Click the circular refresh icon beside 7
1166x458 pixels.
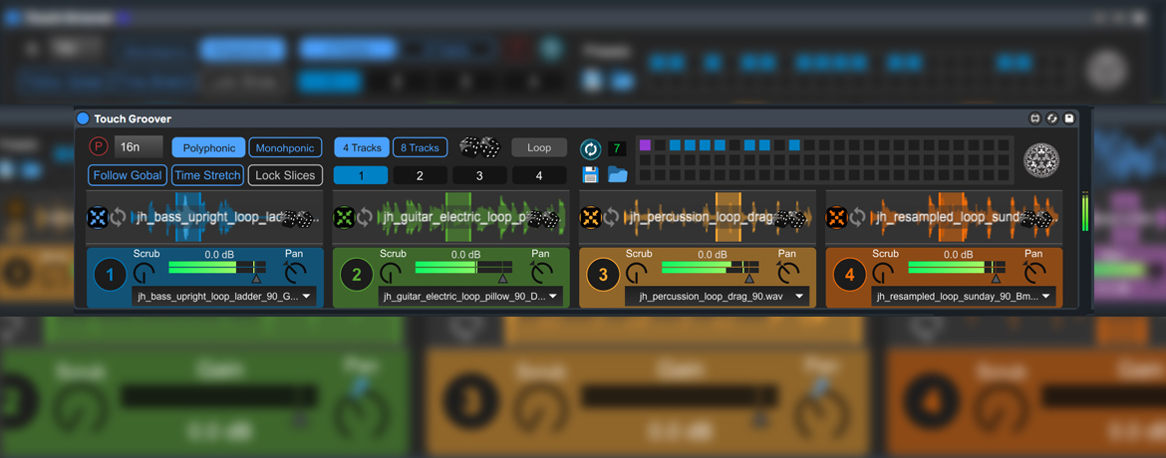(590, 148)
